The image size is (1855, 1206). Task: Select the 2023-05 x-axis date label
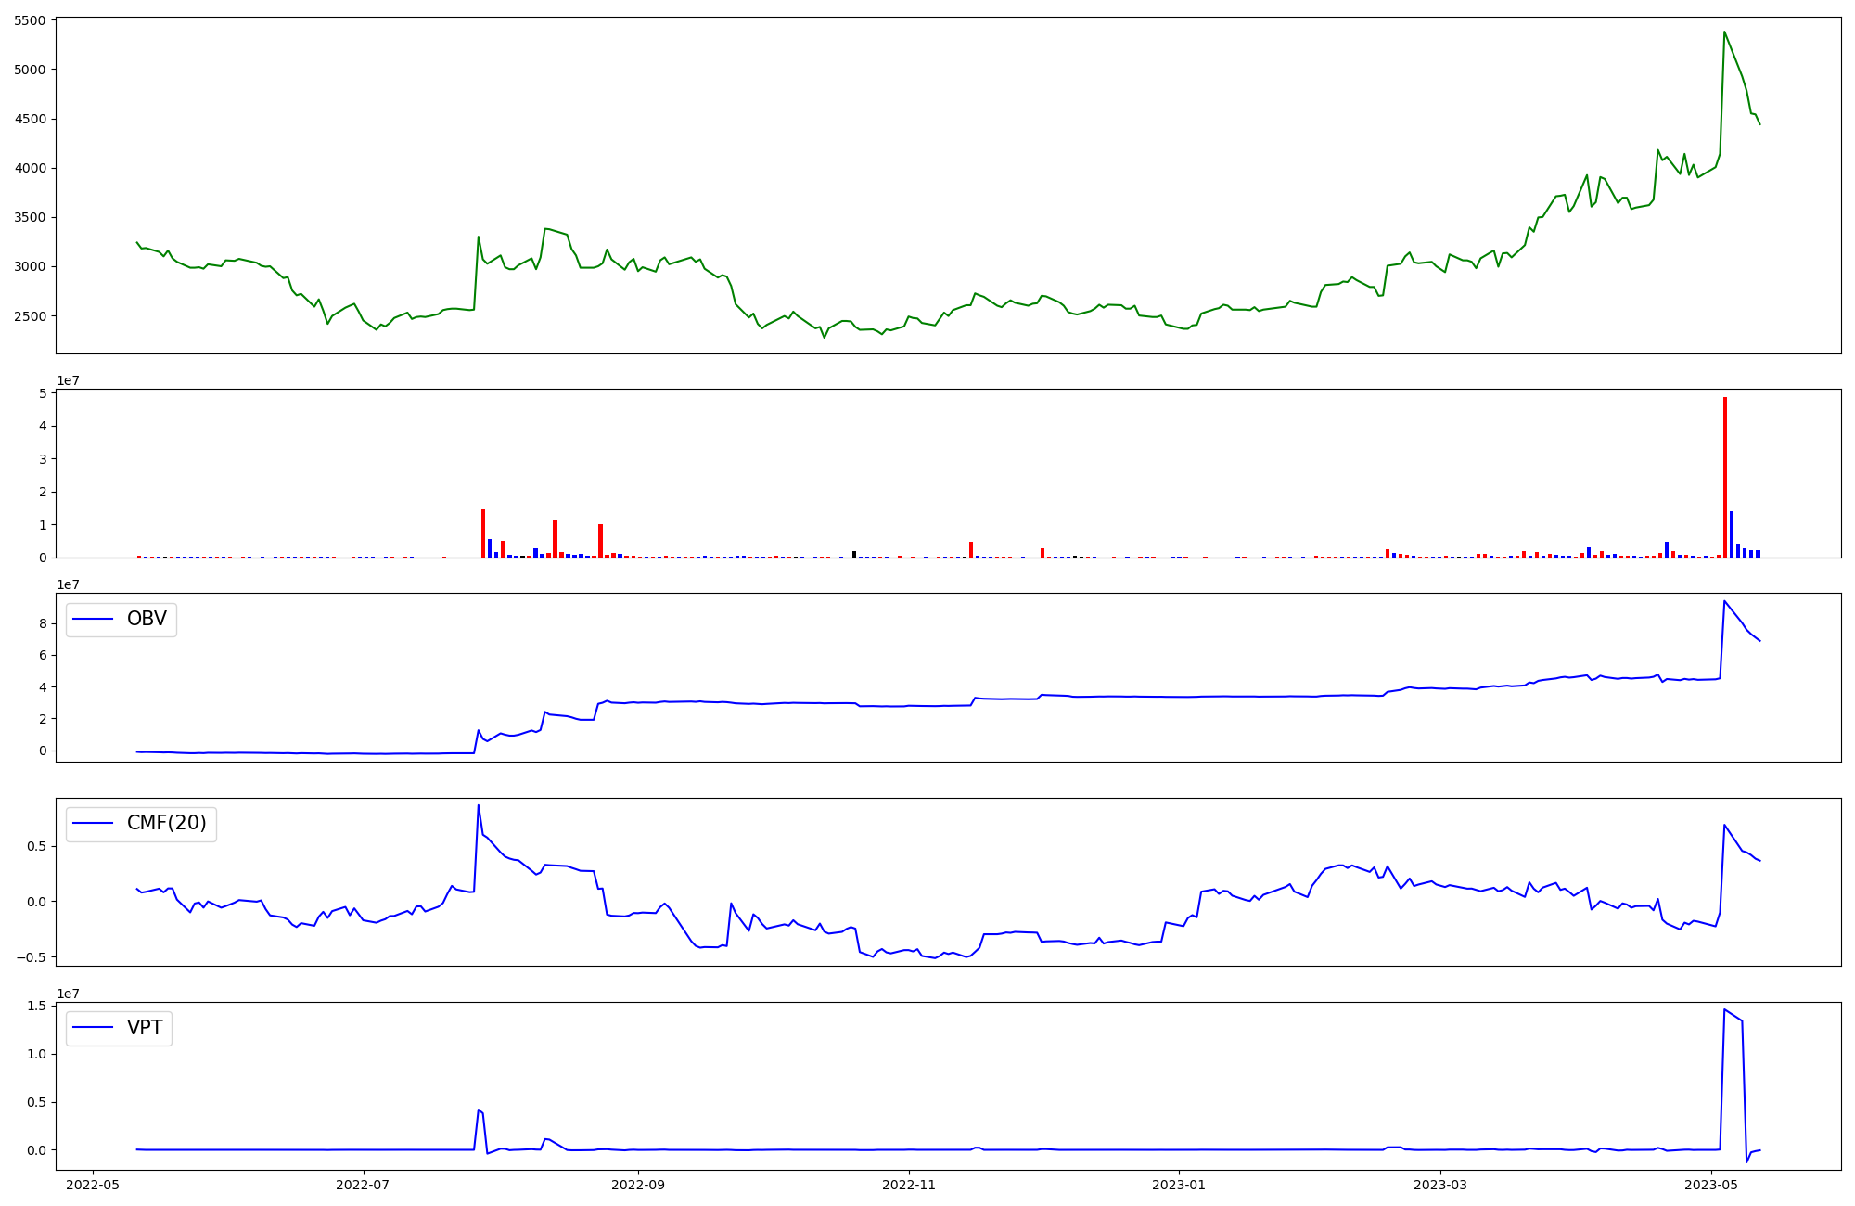1711,1184
